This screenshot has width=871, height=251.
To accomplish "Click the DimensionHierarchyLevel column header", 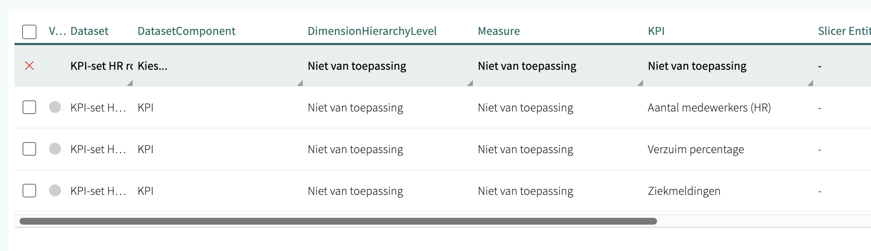I will click(x=372, y=31).
